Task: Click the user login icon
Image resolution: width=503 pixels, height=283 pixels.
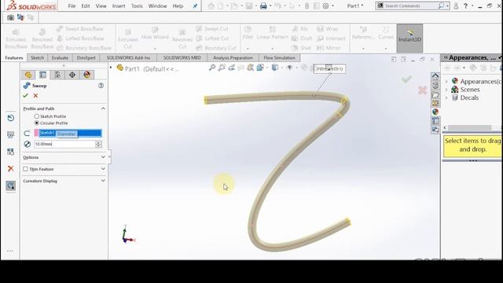Action: click(x=456, y=6)
